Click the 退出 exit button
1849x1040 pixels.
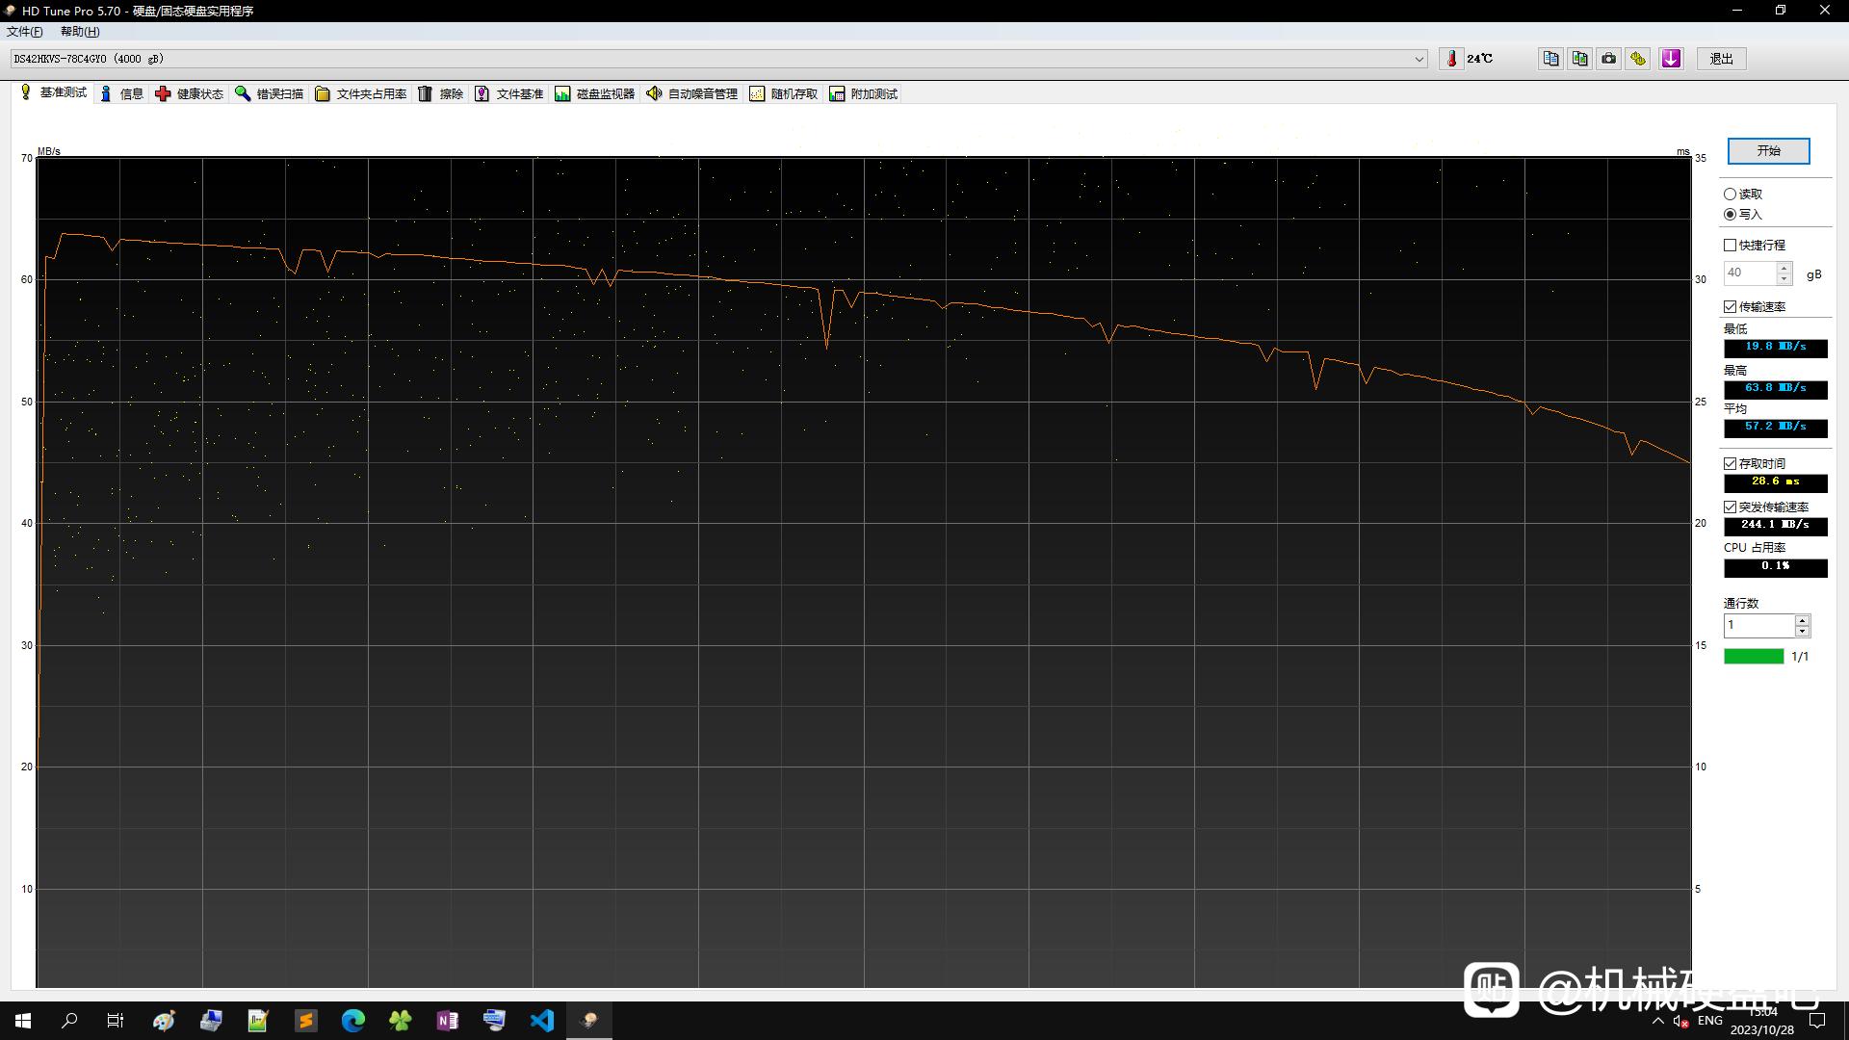point(1721,59)
